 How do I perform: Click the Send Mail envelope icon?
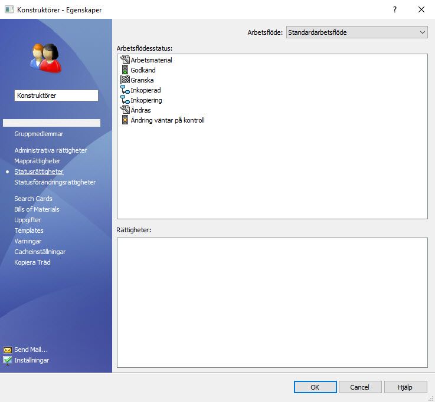[8, 350]
